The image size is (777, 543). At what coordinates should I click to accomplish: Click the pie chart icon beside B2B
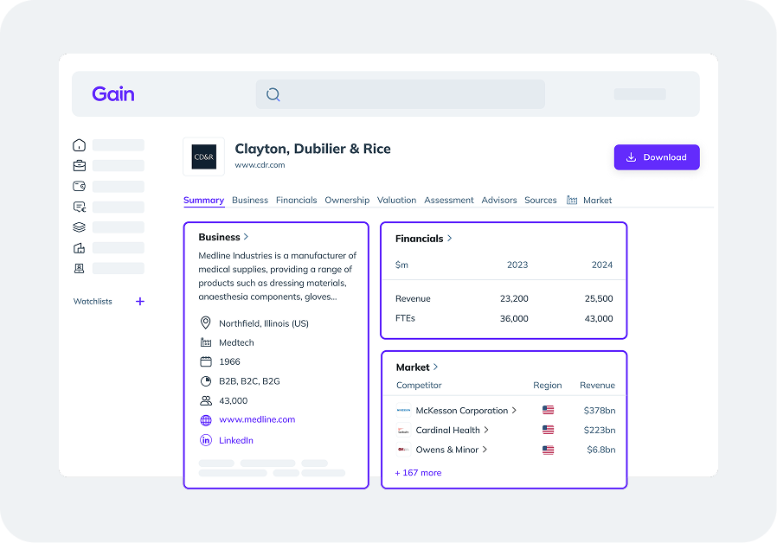click(x=206, y=381)
